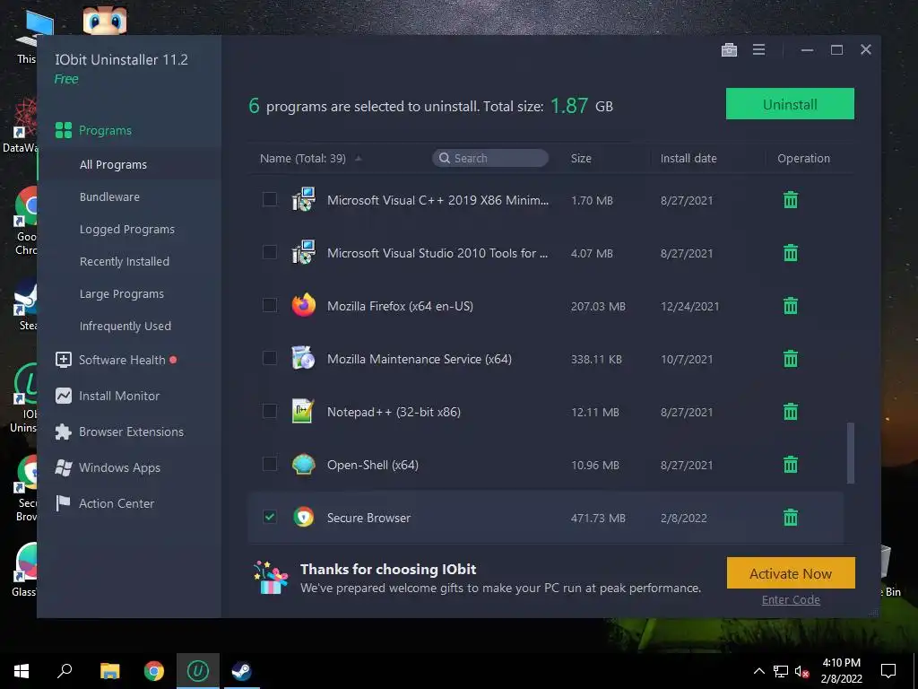Click the Open-Shell program icon
The width and height of the screenshot is (918, 689).
coord(303,465)
